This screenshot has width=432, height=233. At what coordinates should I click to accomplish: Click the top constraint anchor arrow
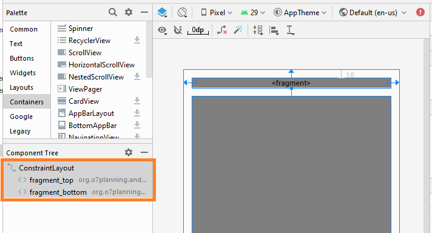click(291, 72)
